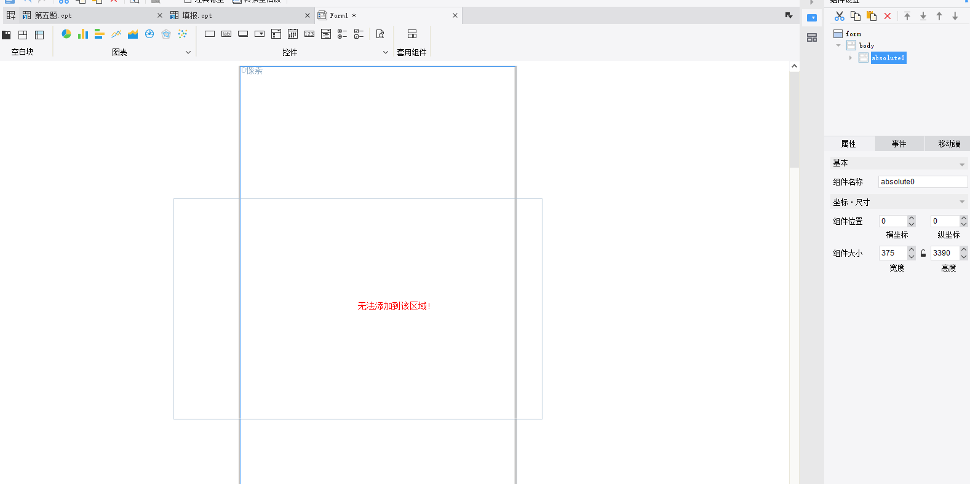Select the pie chart icon
The width and height of the screenshot is (970, 484).
pyautogui.click(x=66, y=34)
